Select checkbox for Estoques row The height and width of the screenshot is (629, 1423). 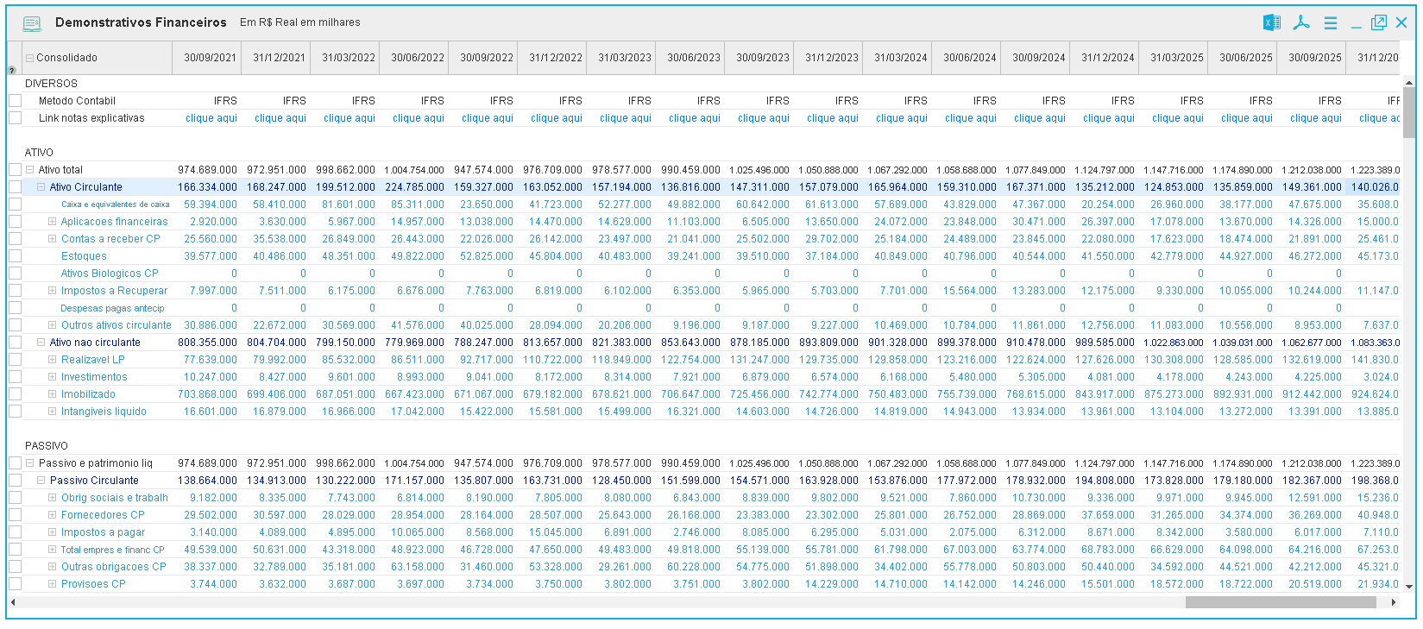tap(15, 256)
